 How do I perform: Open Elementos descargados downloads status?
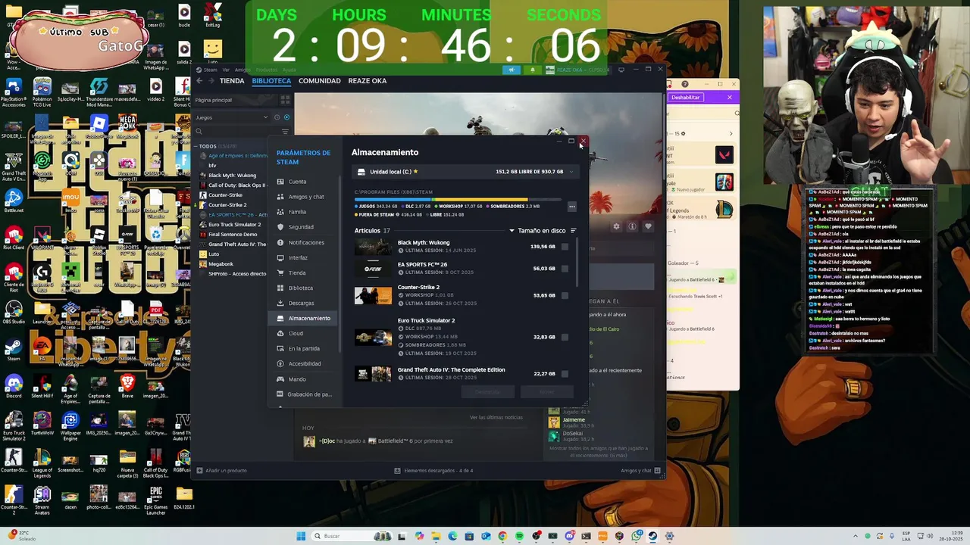tap(433, 471)
